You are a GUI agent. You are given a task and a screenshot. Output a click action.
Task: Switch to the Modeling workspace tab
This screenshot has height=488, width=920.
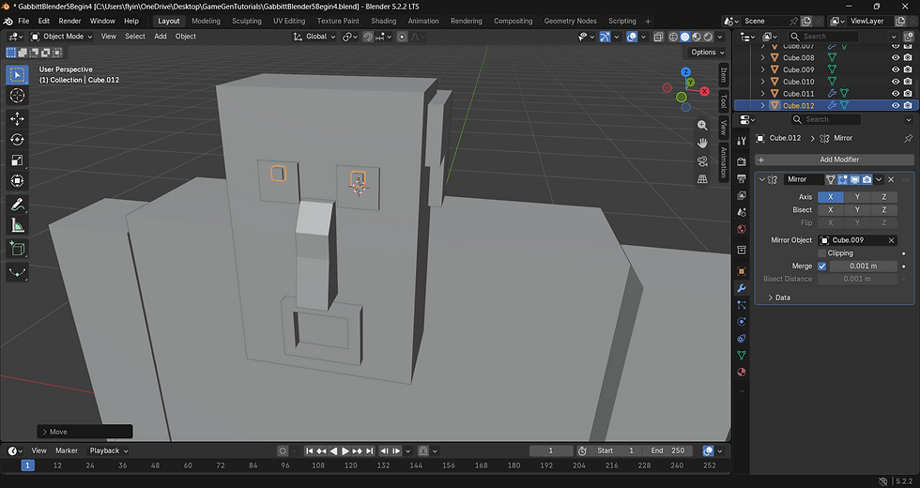pyautogui.click(x=206, y=21)
